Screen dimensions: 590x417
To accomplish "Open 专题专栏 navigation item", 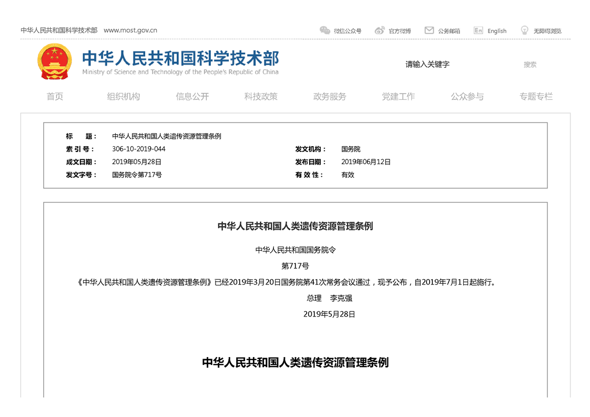I will 536,96.
